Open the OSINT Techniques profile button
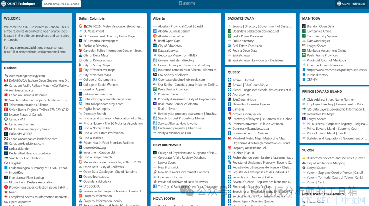Screen dimensions: 369x206 351,4
